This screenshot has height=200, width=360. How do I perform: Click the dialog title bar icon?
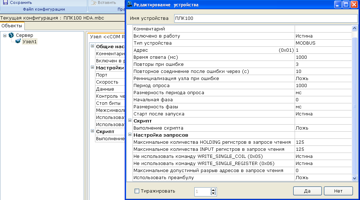(x=130, y=5)
